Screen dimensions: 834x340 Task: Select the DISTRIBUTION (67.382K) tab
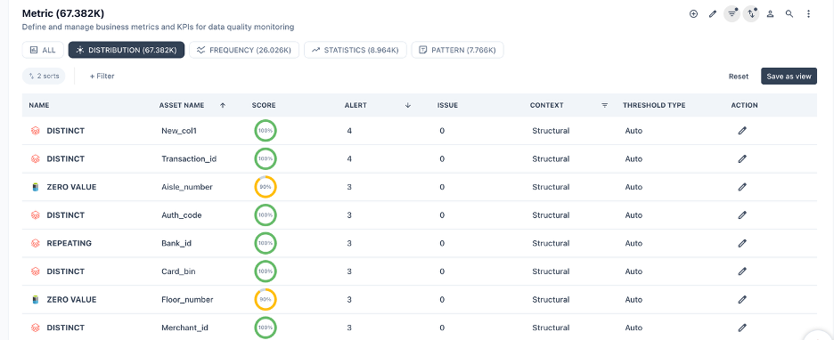(x=127, y=50)
